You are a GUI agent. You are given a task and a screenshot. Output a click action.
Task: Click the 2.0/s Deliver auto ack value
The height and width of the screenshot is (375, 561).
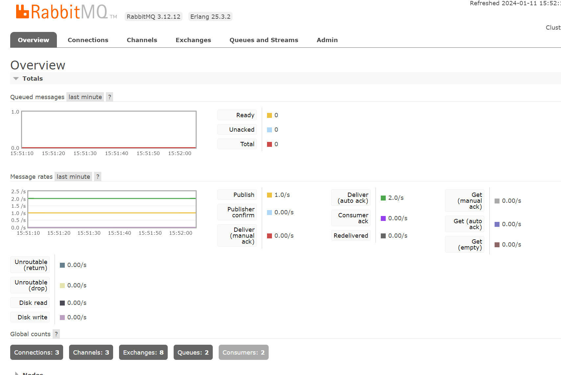[396, 198]
